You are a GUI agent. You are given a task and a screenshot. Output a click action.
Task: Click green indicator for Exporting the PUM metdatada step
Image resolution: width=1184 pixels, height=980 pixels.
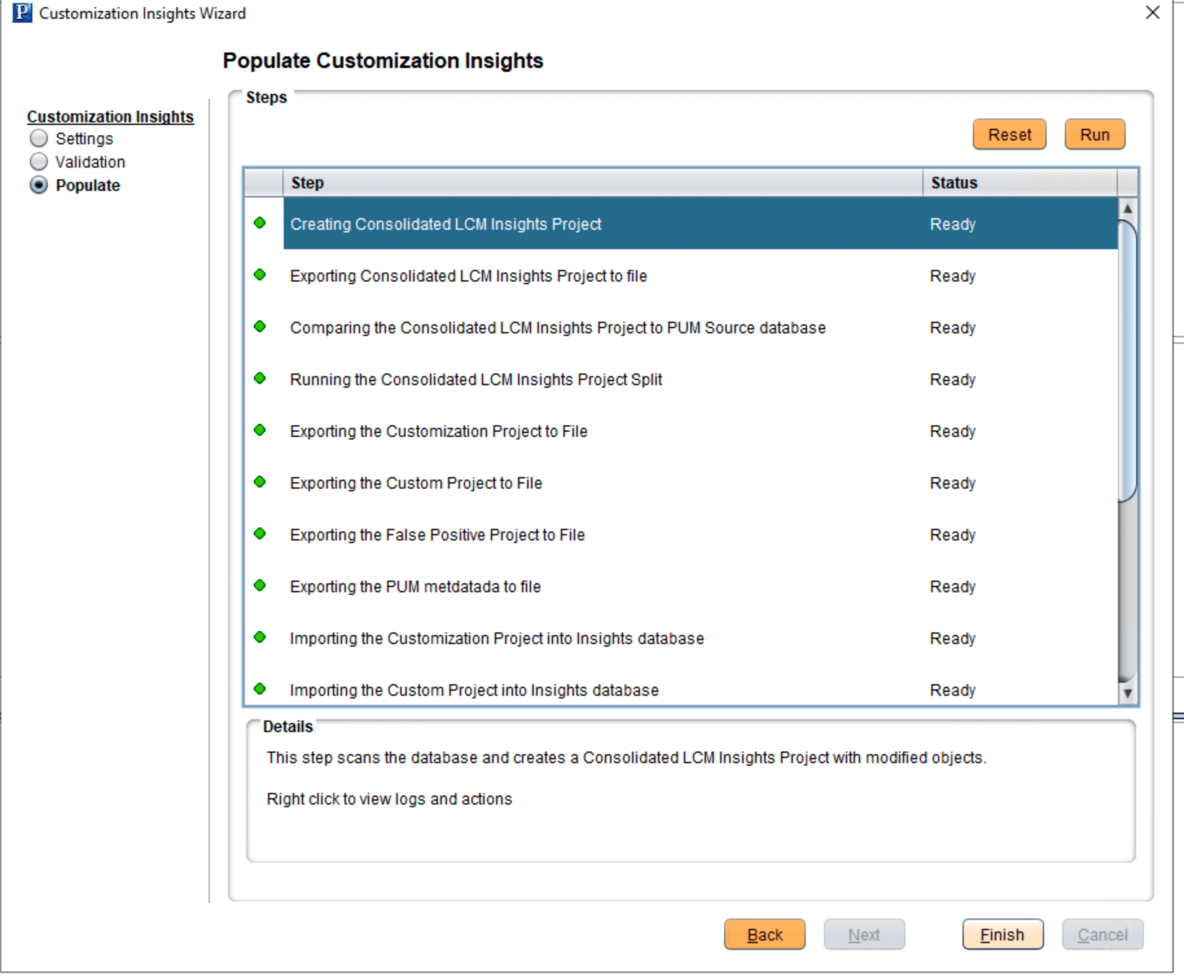coord(260,585)
